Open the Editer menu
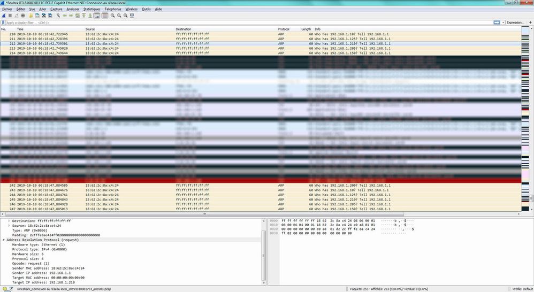Screen dimensions: 534x292 click(20, 9)
